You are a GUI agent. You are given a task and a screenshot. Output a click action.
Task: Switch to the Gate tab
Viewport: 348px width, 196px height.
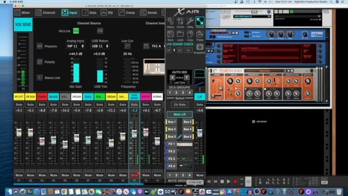(x=89, y=13)
